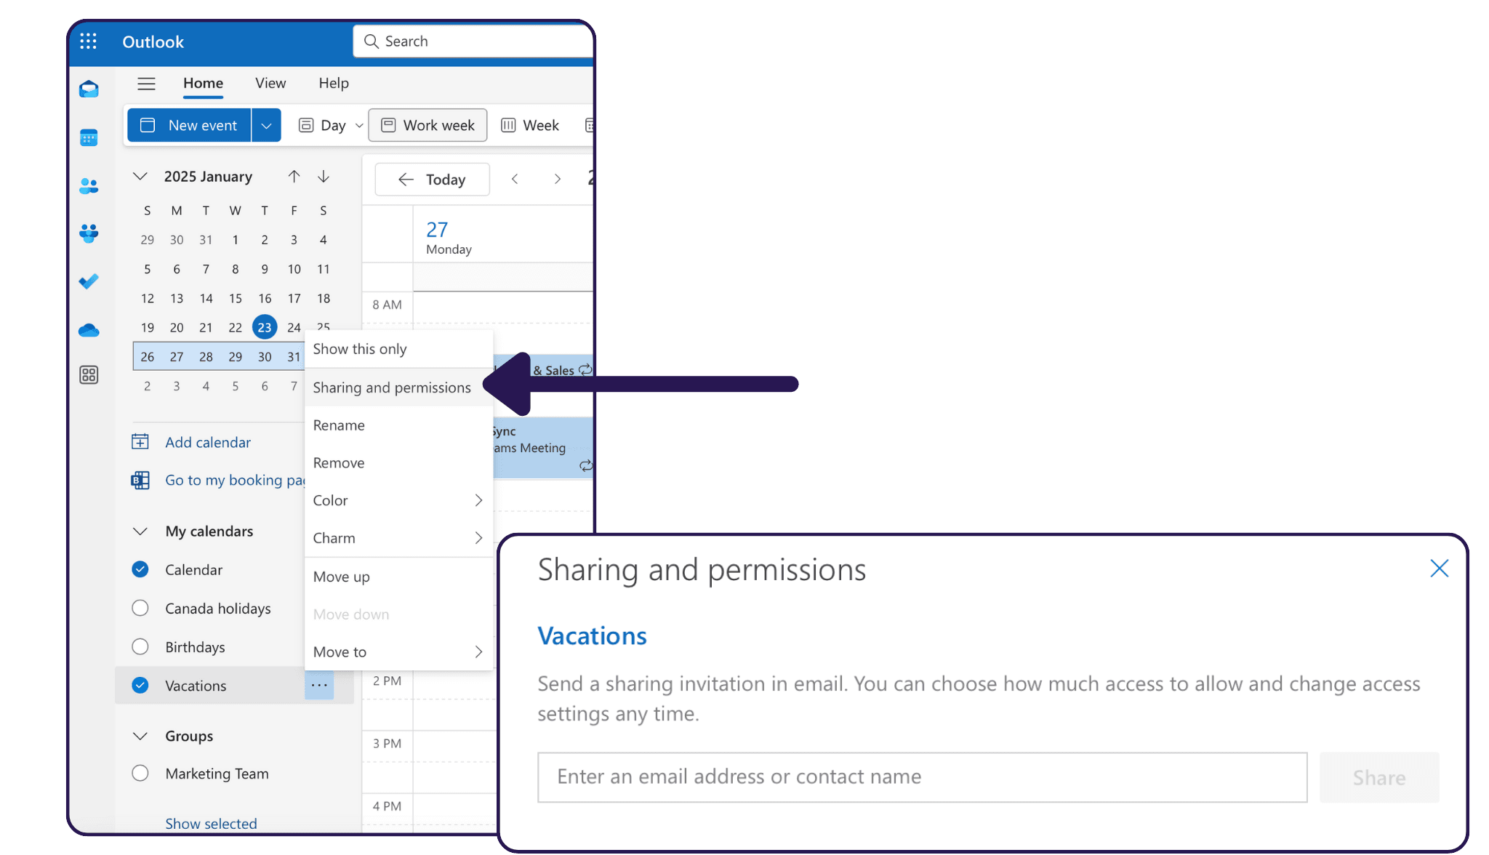Click the New event button
Viewport: 1489px width, 855px height.
point(189,126)
